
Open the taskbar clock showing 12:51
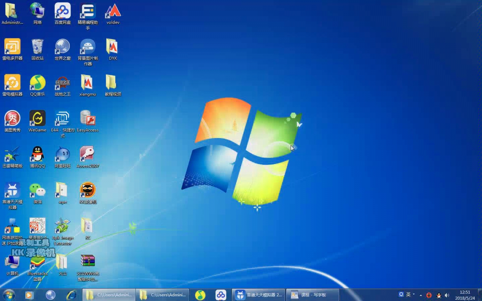[465, 295]
